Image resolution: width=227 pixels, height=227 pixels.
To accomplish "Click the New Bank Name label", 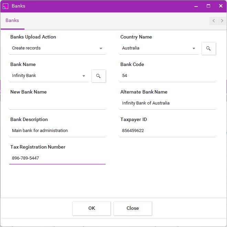I will click(x=29, y=92).
